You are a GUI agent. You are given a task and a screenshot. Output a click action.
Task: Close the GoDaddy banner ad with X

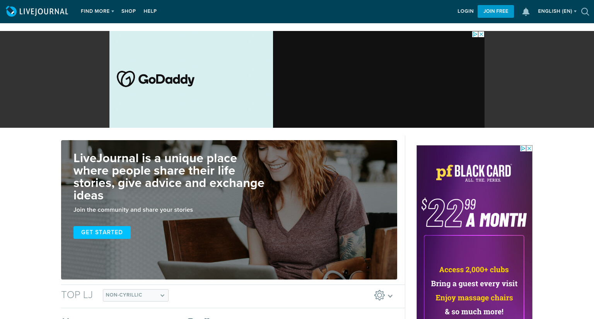pyautogui.click(x=481, y=34)
